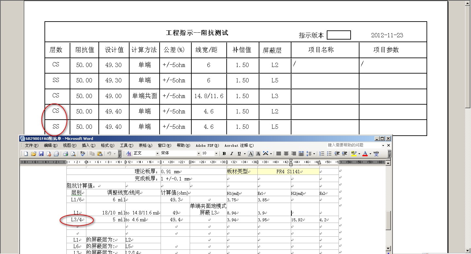The width and height of the screenshot is (471, 254).
Task: Open the 窗口(W) menu
Action: click(x=164, y=145)
